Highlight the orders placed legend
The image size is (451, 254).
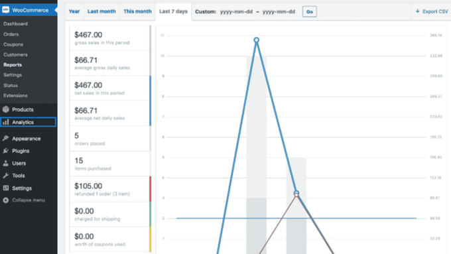(x=110, y=139)
